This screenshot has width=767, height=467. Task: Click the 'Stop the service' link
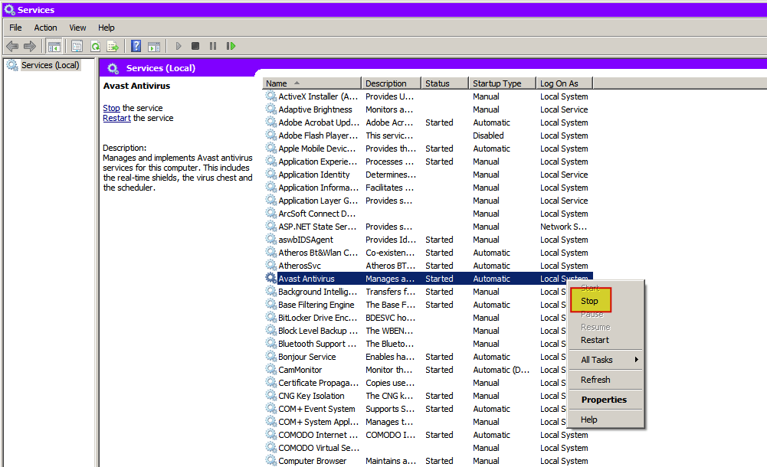[110, 107]
